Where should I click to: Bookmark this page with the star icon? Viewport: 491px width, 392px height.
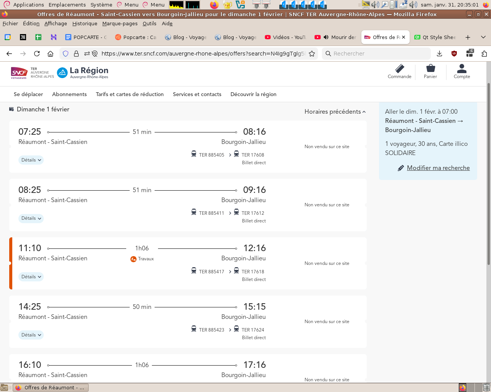click(x=312, y=54)
